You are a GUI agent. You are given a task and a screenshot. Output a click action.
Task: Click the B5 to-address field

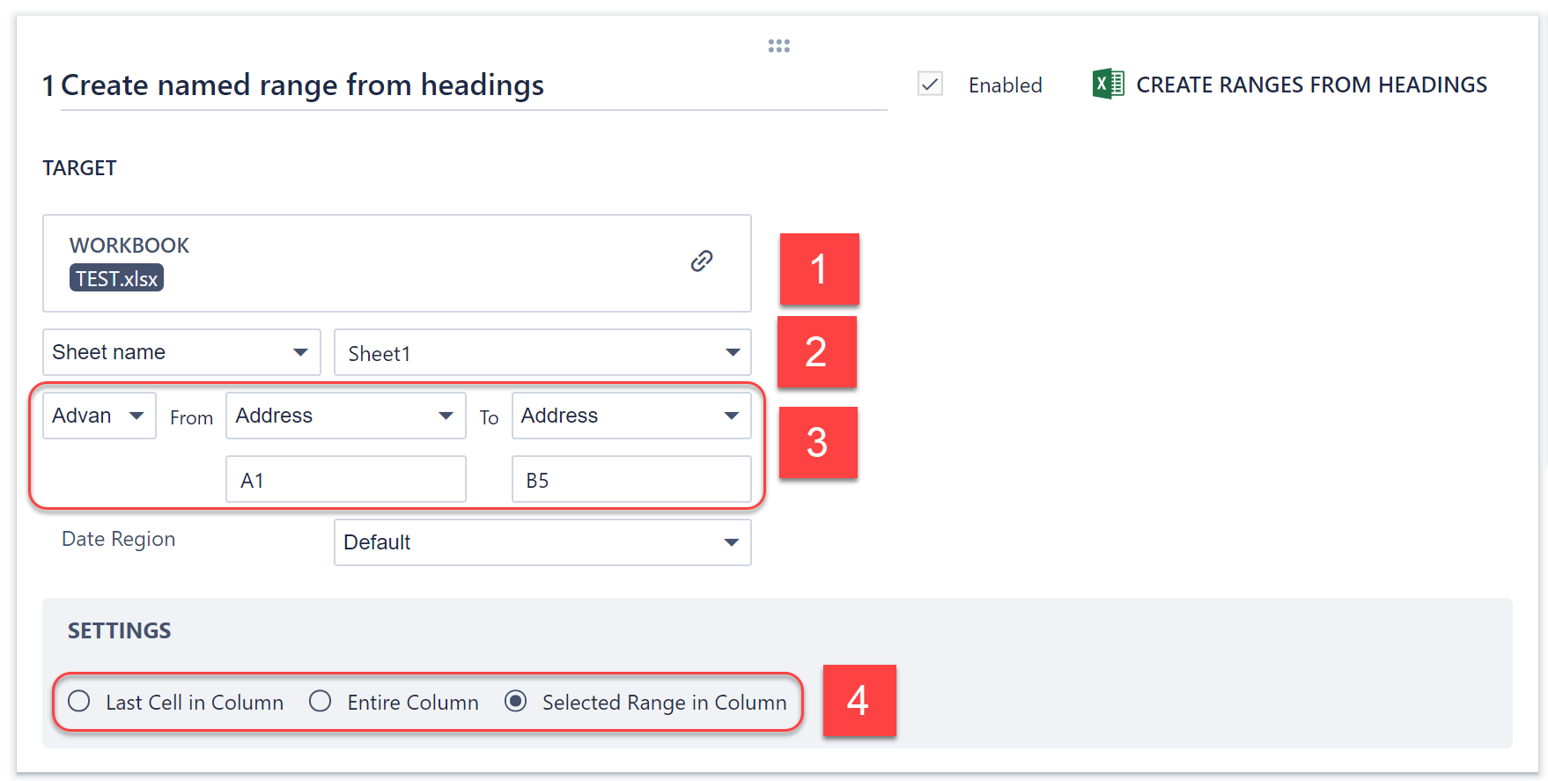[x=630, y=480]
